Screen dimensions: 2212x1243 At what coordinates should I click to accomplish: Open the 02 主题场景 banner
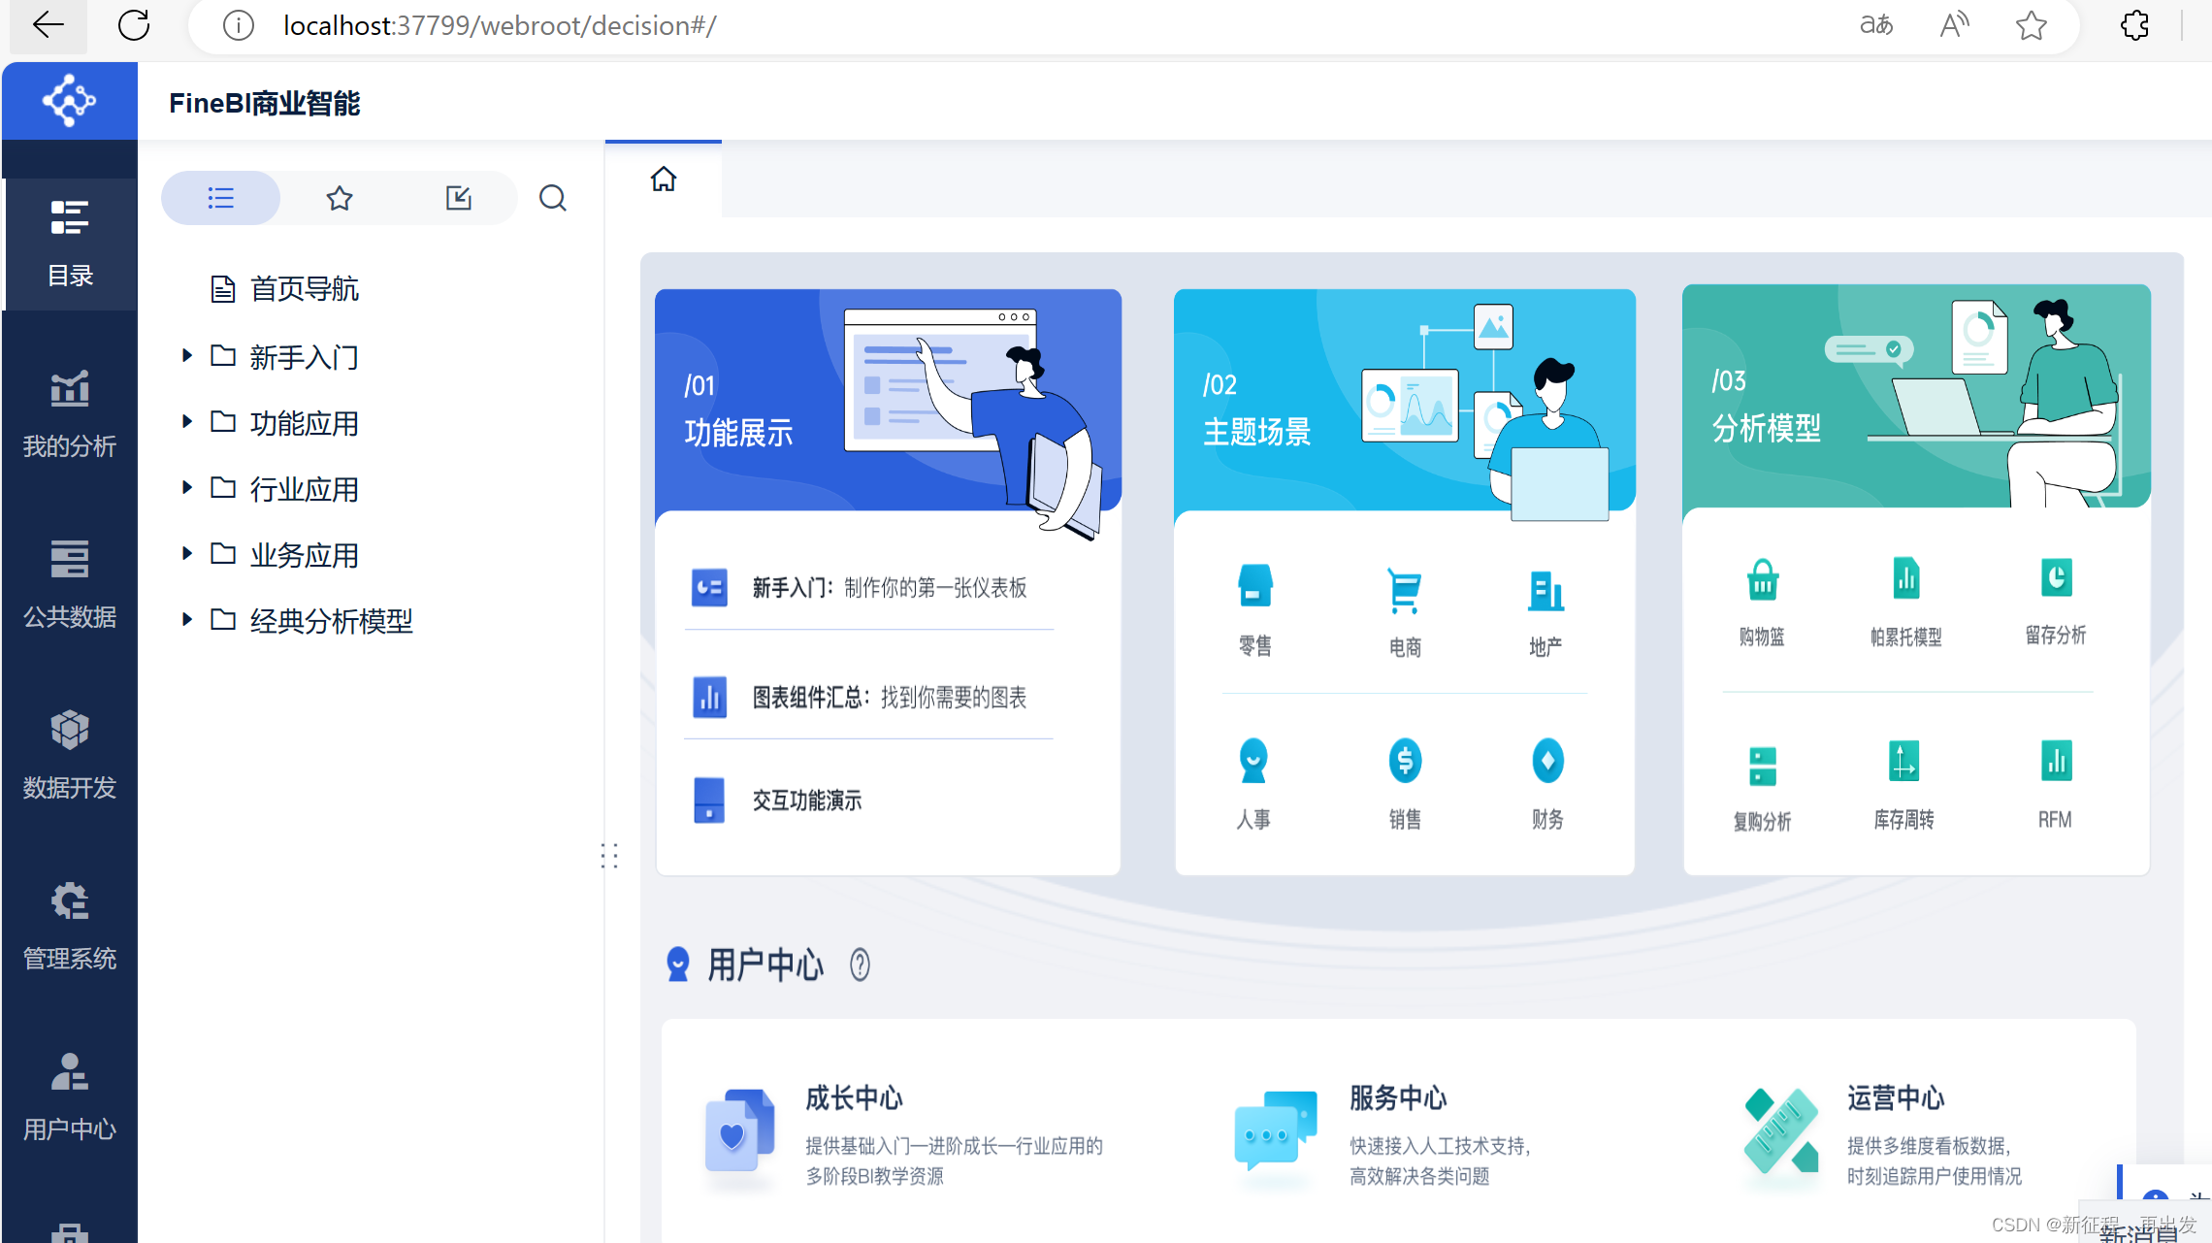[x=1404, y=400]
